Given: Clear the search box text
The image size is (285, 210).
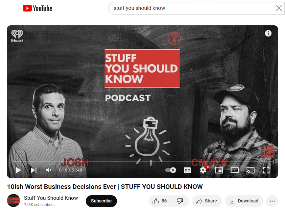Looking at the screenshot, I should (x=279, y=8).
